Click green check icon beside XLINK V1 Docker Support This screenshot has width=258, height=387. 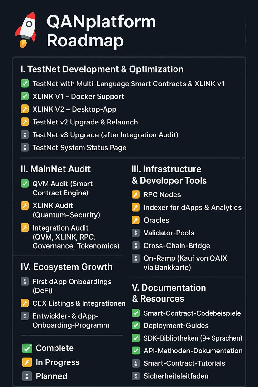point(25,96)
